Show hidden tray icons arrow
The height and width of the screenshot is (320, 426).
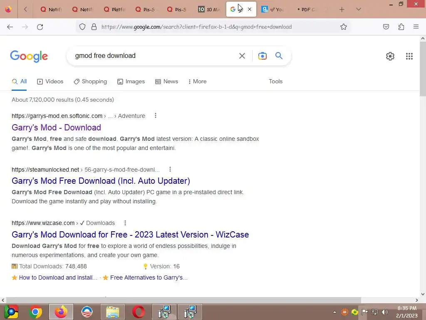click(334, 312)
